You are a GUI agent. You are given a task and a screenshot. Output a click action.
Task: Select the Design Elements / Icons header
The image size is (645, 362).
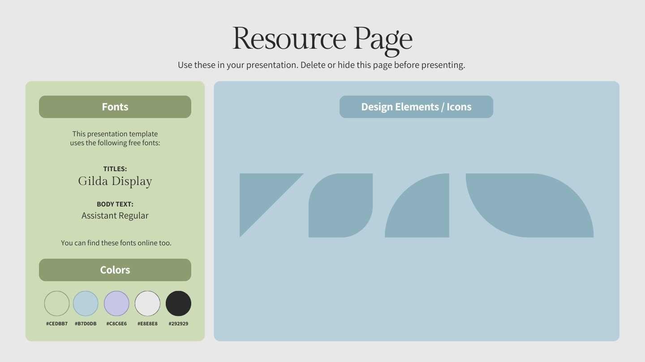tap(416, 107)
